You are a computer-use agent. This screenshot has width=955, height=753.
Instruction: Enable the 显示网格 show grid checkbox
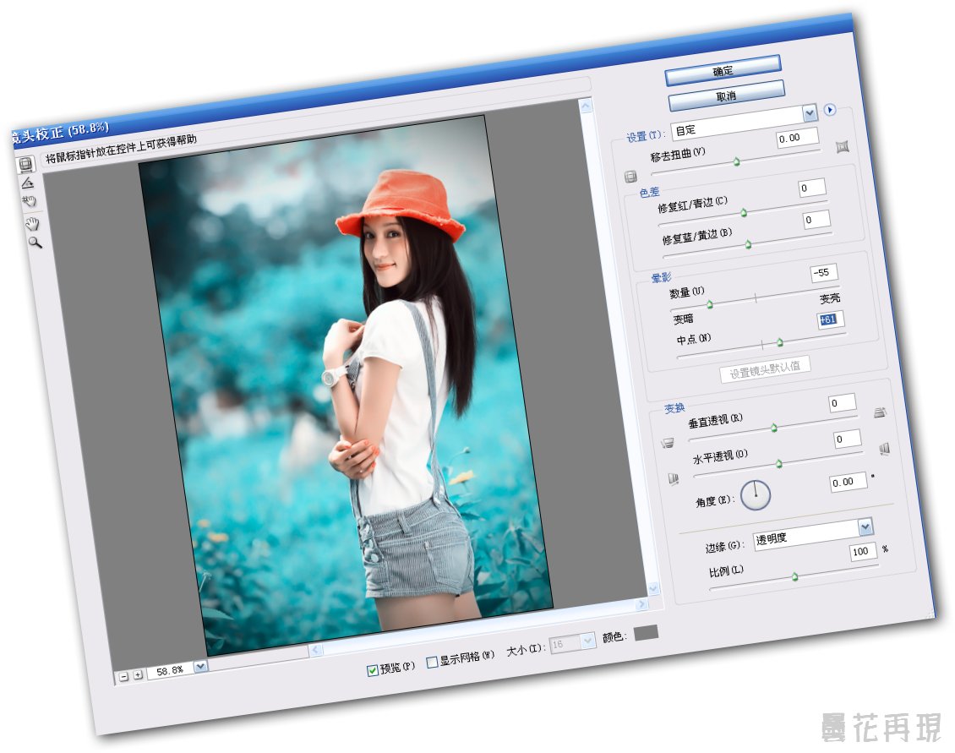[432, 663]
